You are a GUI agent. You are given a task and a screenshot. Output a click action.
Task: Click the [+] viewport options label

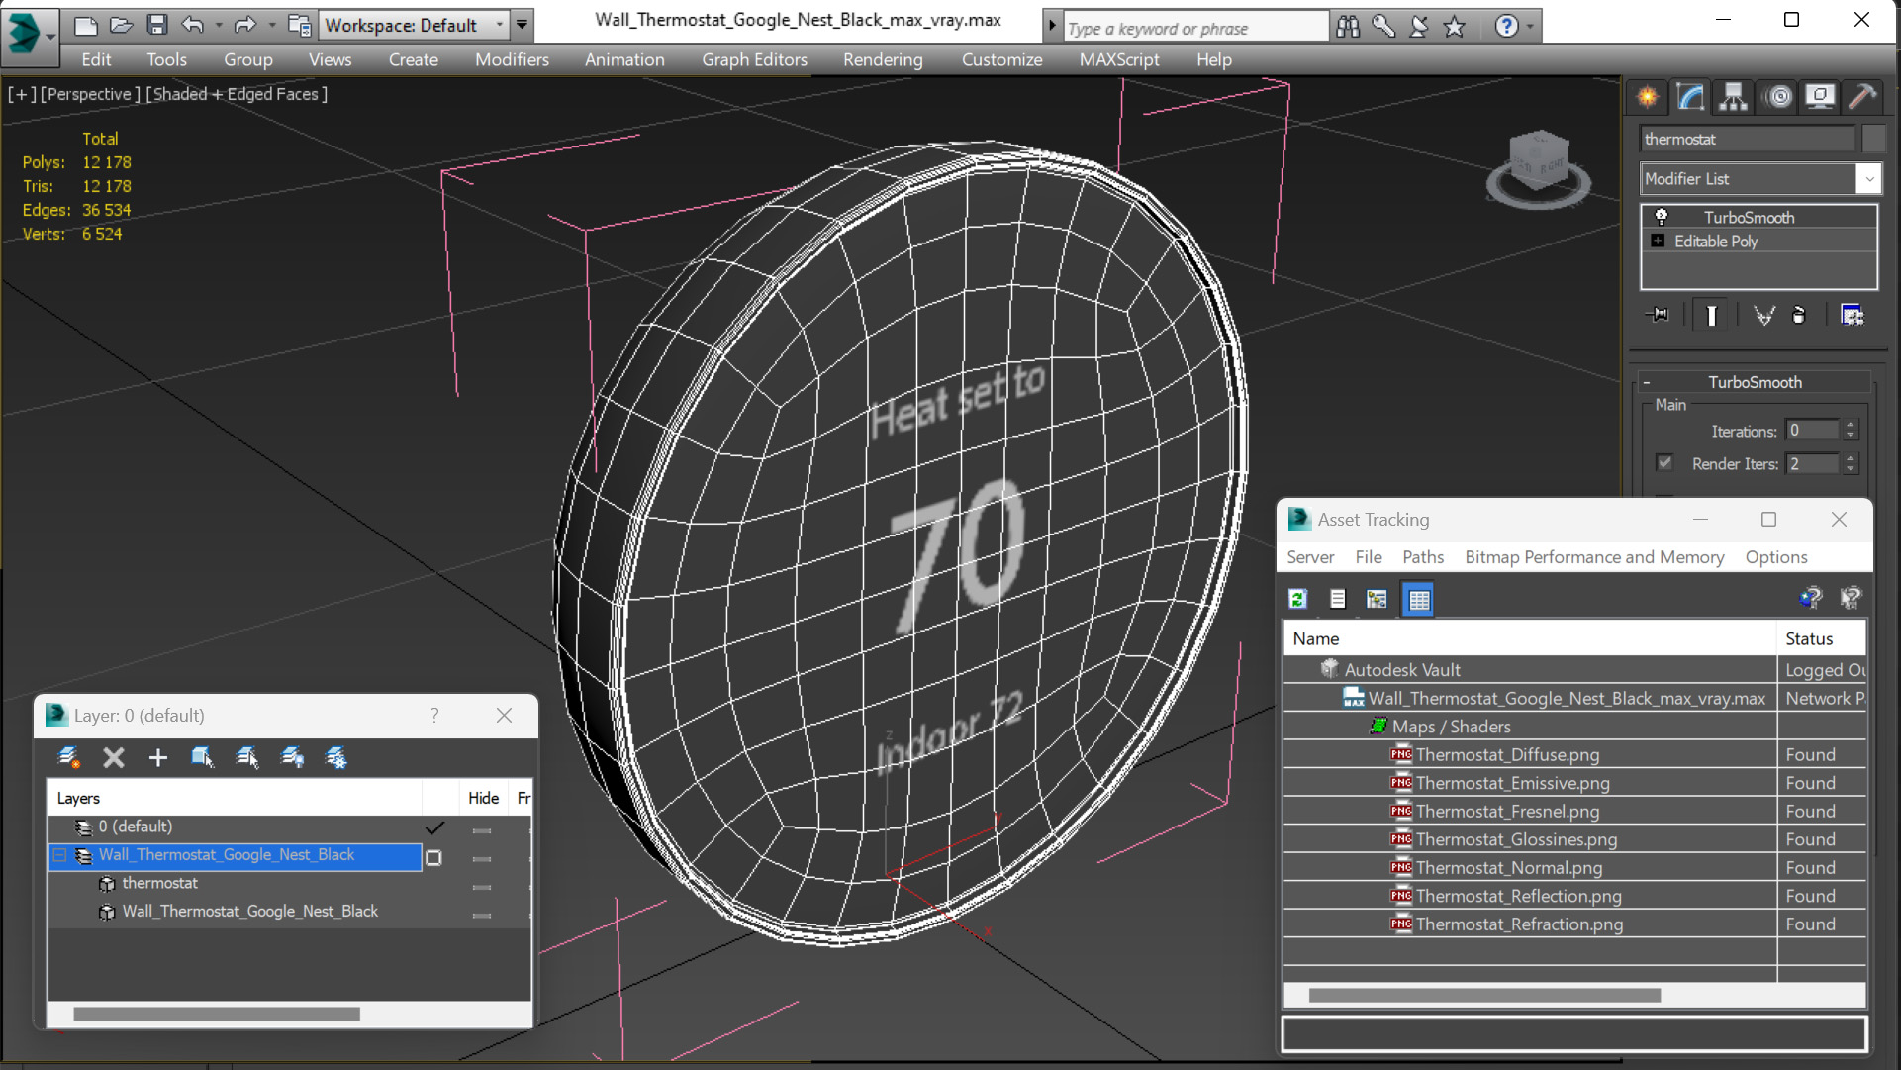(x=22, y=94)
